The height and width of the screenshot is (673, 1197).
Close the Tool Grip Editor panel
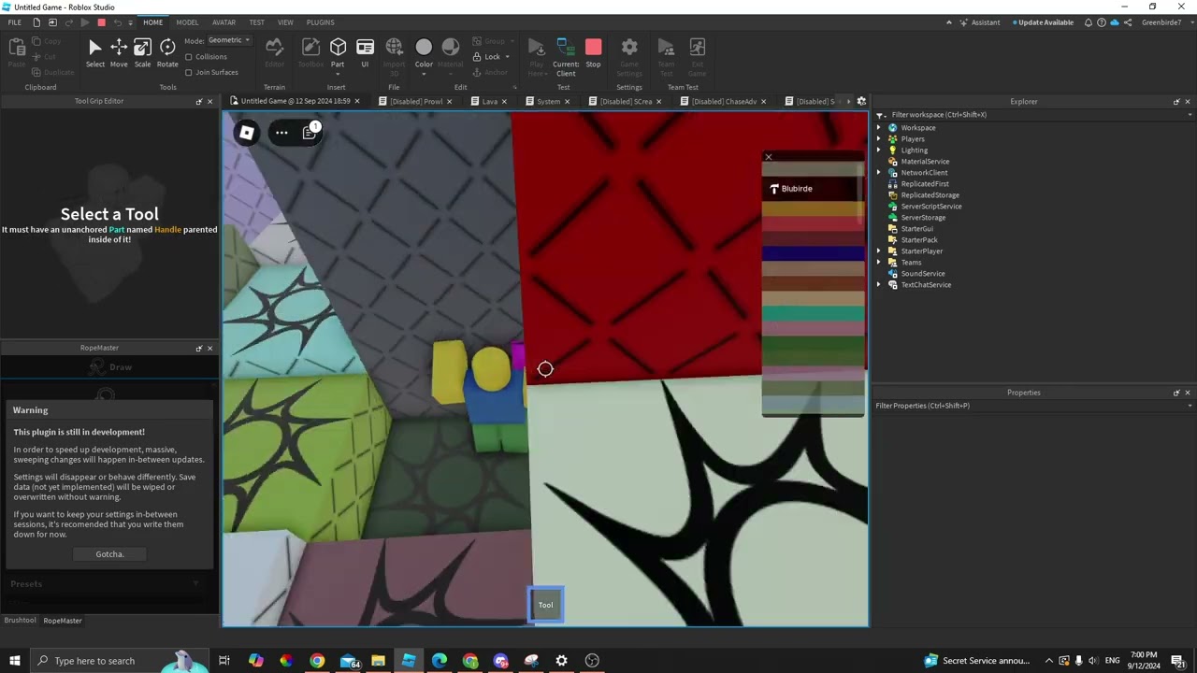(x=209, y=101)
